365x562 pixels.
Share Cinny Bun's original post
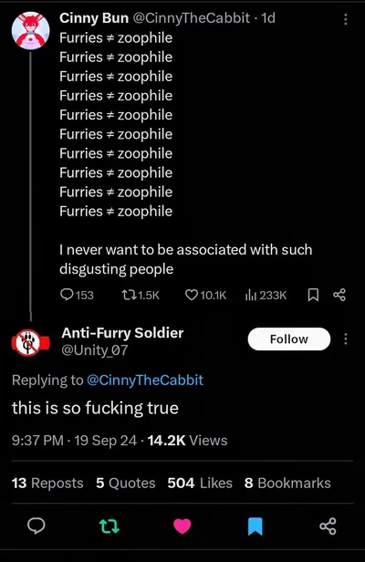[x=339, y=295]
